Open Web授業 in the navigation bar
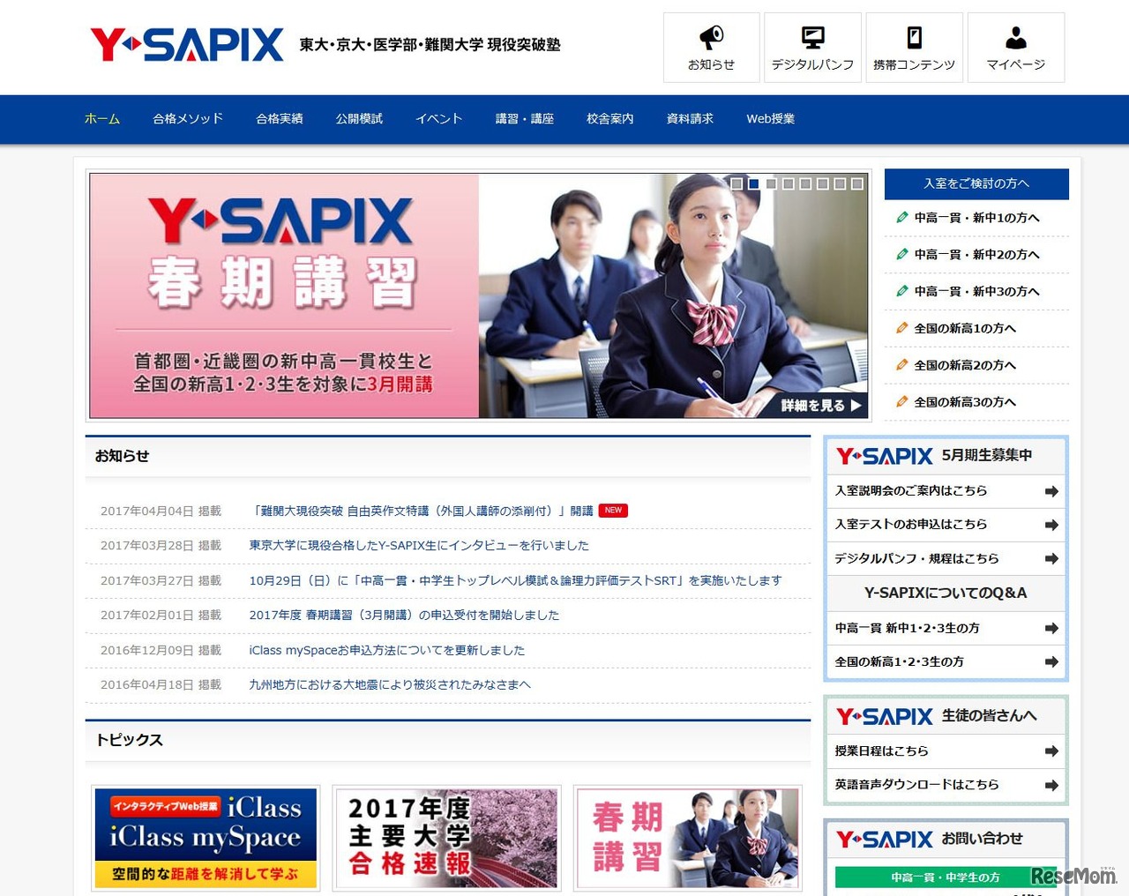The height and width of the screenshot is (896, 1129). click(x=771, y=119)
